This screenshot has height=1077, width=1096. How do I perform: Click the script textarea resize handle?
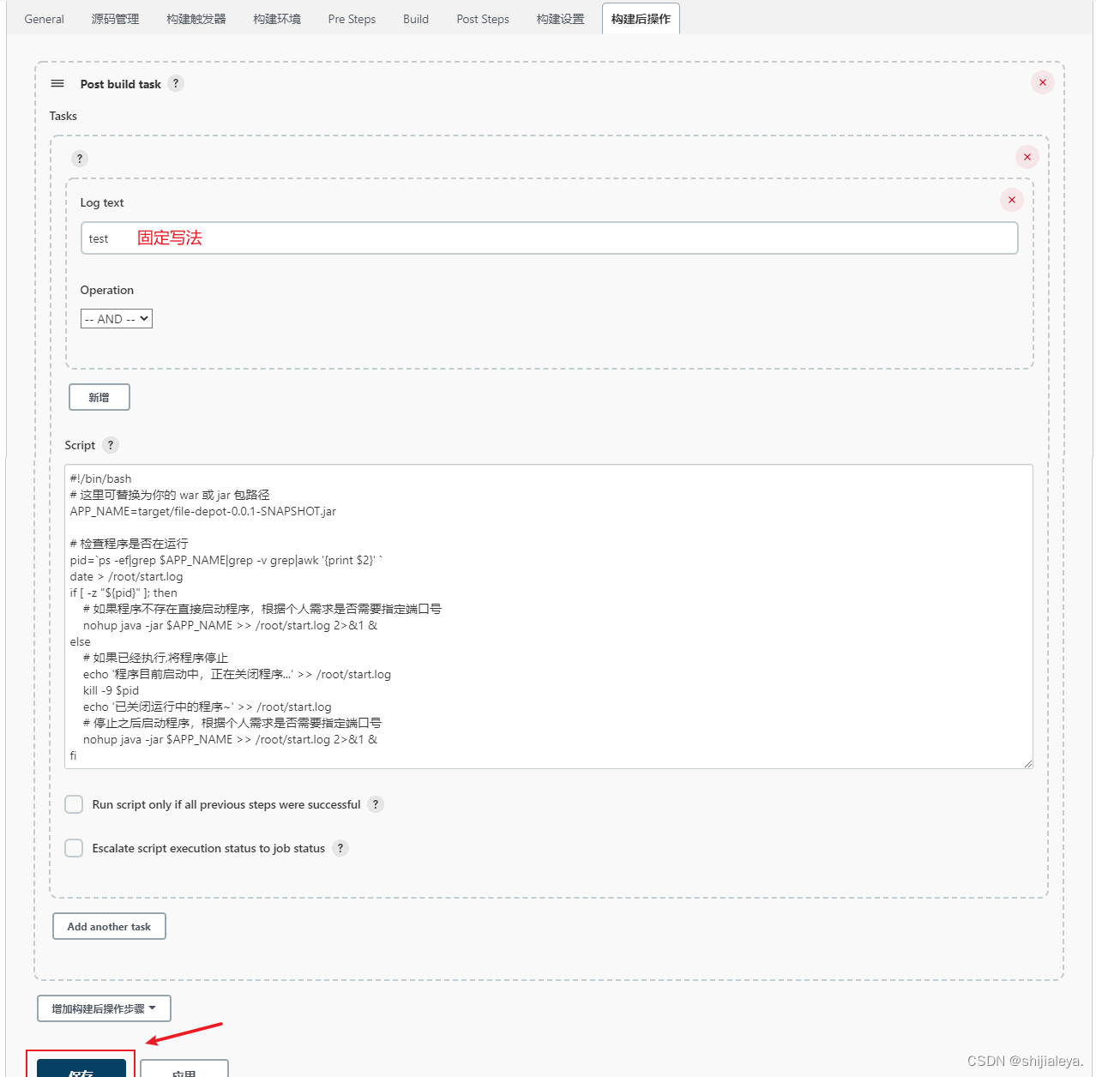1027,763
